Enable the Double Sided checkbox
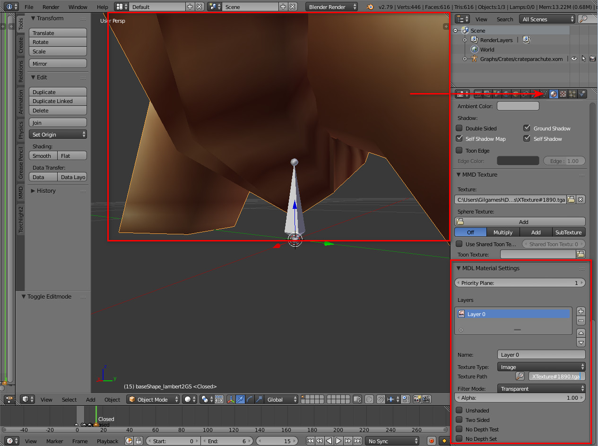The height and width of the screenshot is (446, 598). pyautogui.click(x=459, y=128)
